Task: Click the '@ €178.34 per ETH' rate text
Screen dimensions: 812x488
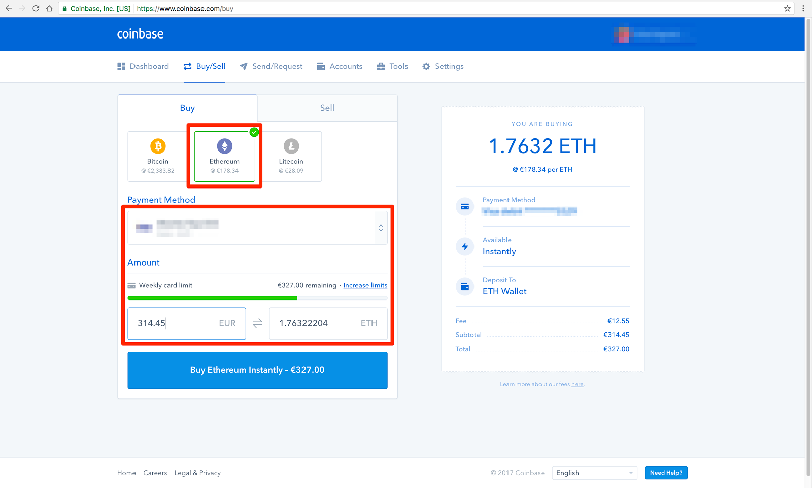Action: (x=543, y=170)
